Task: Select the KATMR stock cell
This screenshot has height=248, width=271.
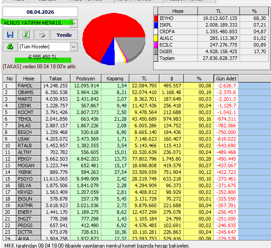Action: pyautogui.click(x=29, y=205)
